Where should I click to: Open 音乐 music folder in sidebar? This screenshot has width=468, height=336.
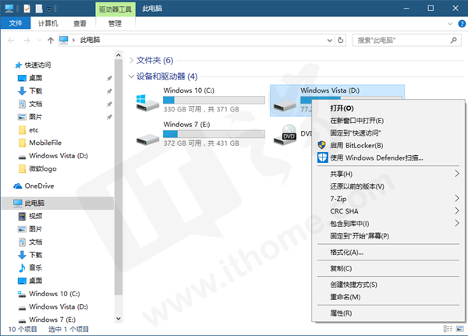pos(35,267)
